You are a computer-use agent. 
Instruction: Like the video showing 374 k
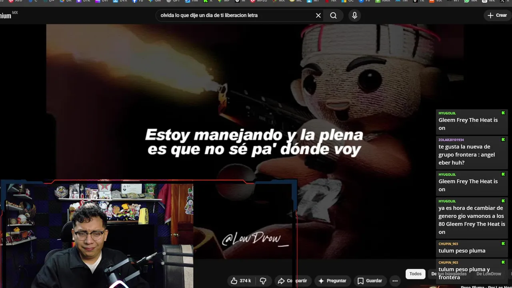241,281
